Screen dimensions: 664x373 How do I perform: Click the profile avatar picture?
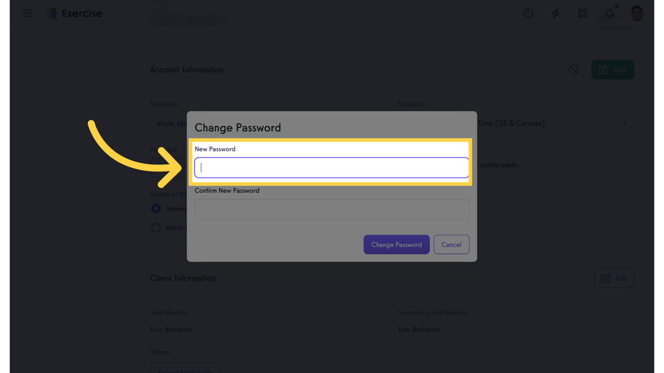[636, 13]
